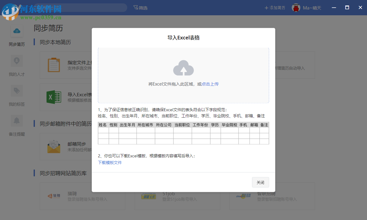Open 我的标签 tag icon in sidebar
Viewport: 367px width, 220px height.
(17, 90)
